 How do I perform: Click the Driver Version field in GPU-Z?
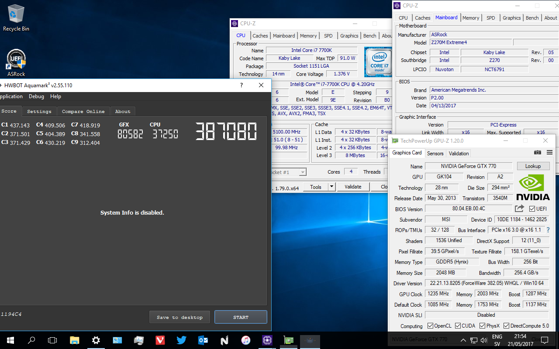coord(487,283)
